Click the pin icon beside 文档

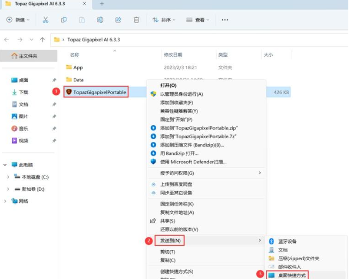click(54, 104)
